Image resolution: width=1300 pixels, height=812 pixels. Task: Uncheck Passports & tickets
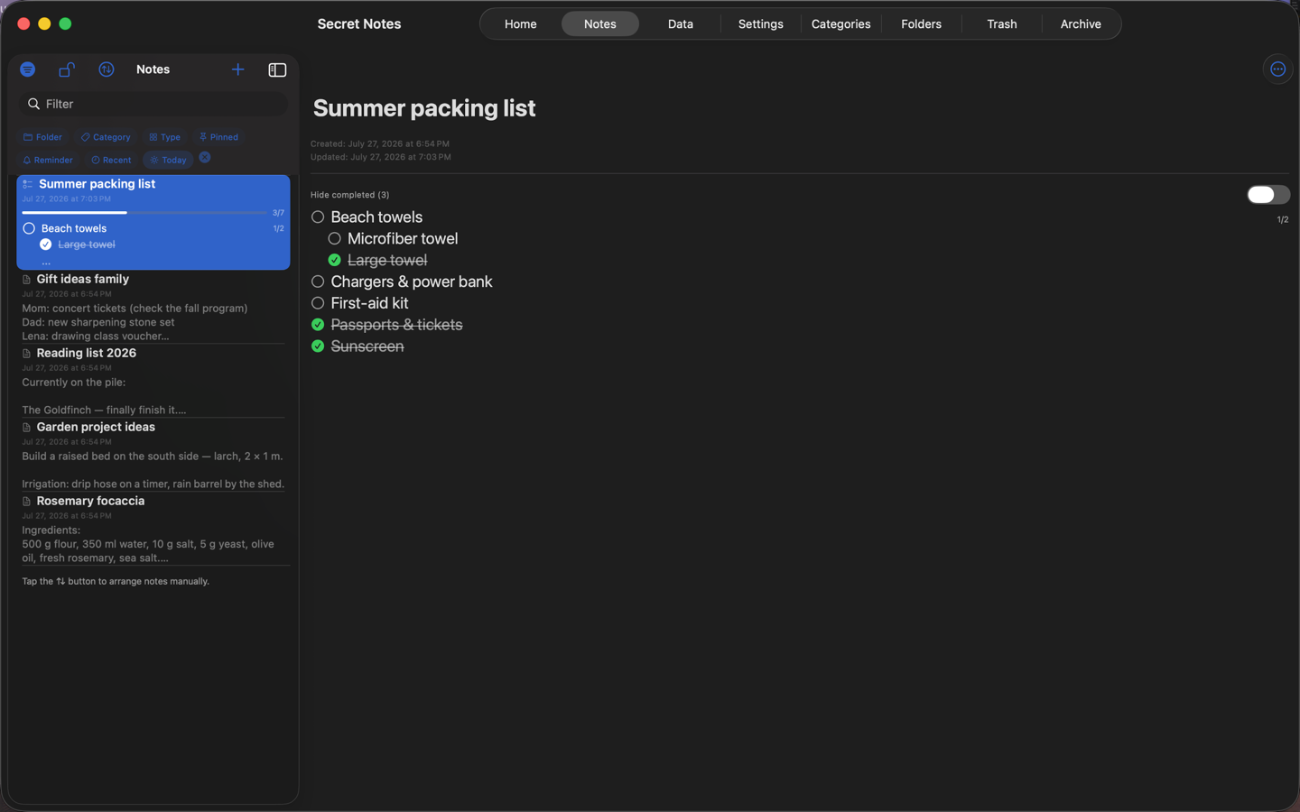(318, 325)
